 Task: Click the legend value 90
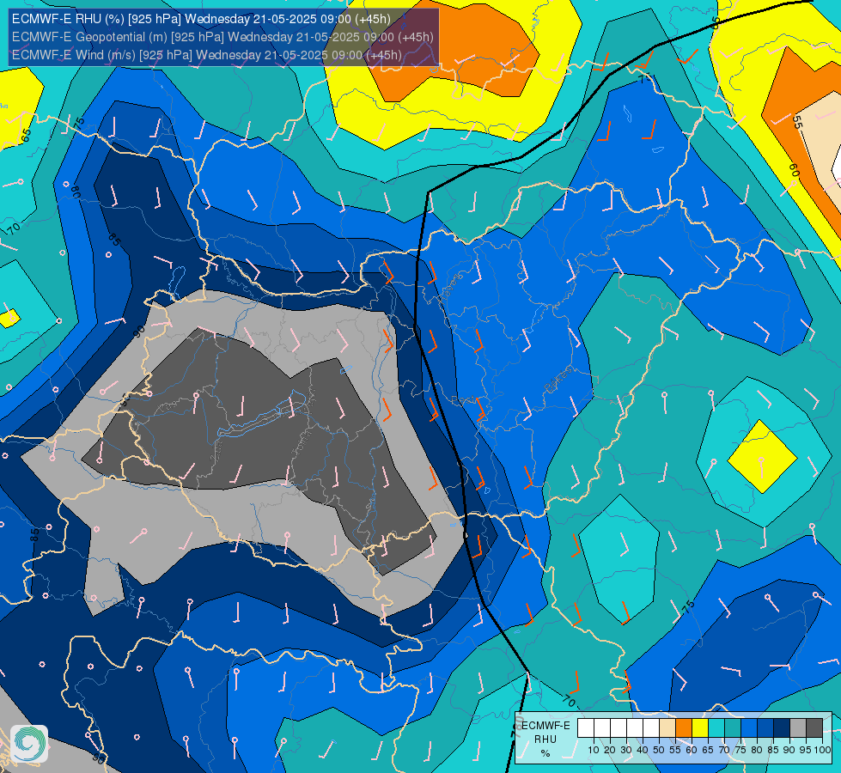[x=789, y=750]
